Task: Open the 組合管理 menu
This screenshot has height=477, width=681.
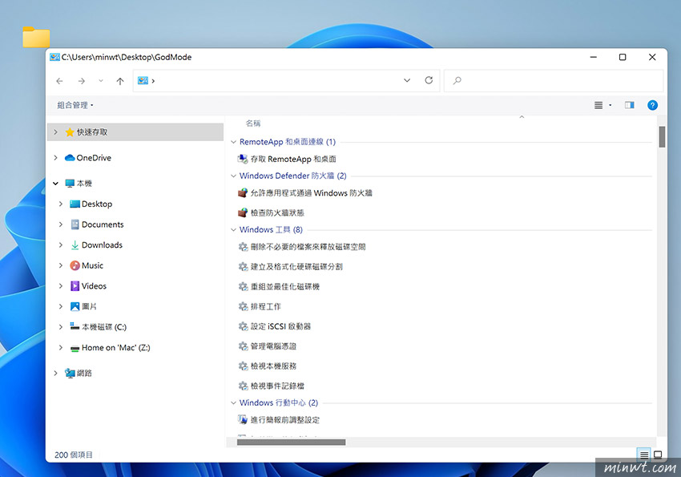Action: point(75,105)
